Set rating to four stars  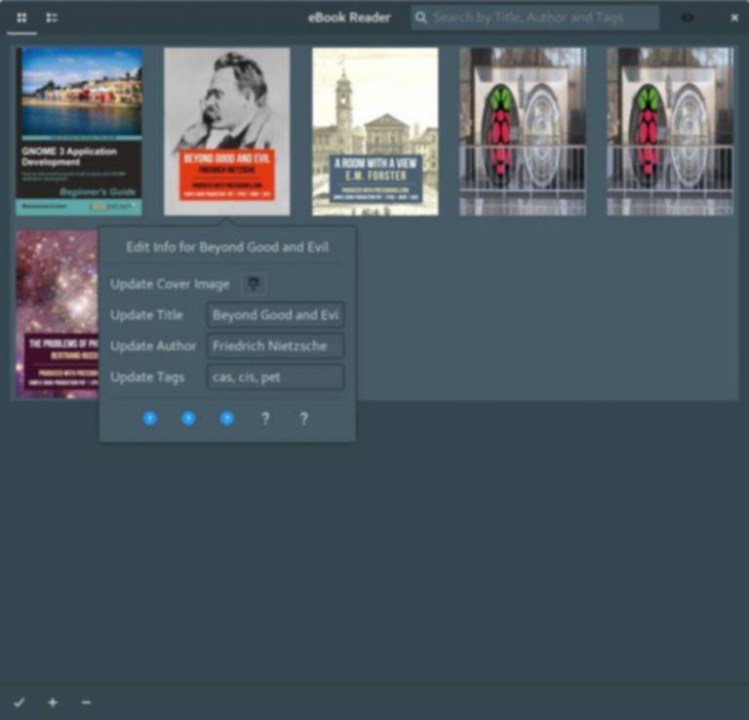click(x=265, y=419)
